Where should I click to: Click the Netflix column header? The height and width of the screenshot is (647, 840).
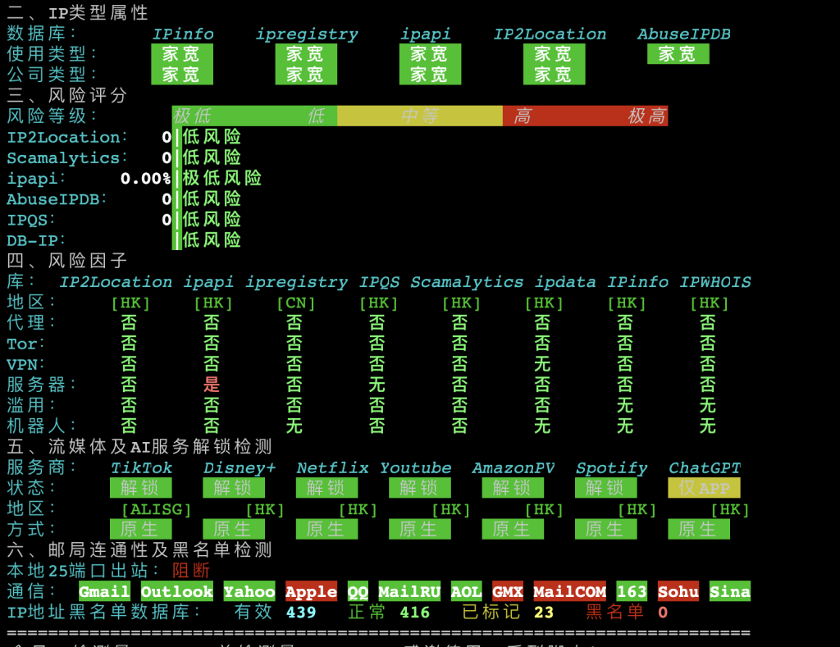332,467
